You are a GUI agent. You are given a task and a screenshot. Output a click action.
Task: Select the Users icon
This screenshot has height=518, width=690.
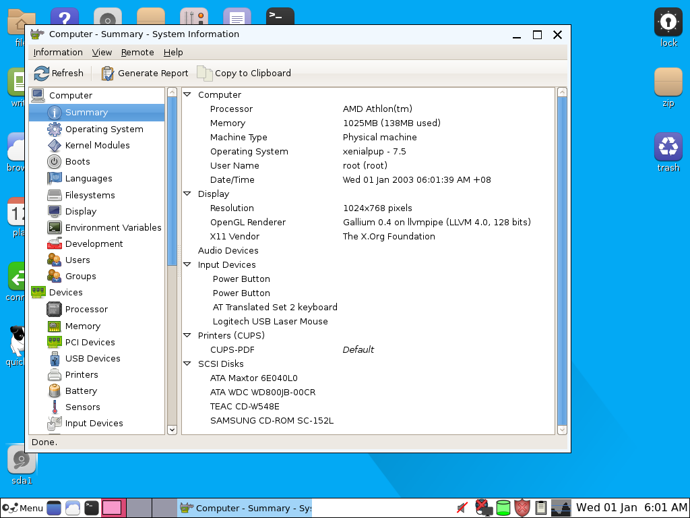(54, 260)
